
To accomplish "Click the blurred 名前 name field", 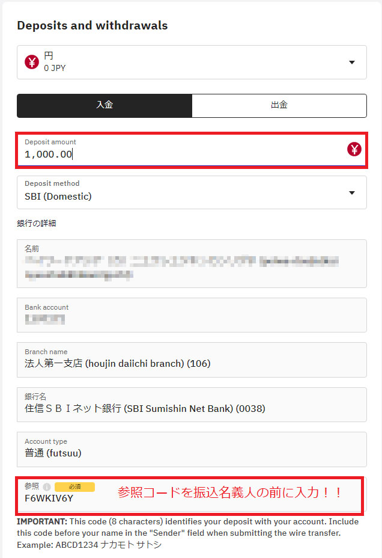I will (x=192, y=264).
